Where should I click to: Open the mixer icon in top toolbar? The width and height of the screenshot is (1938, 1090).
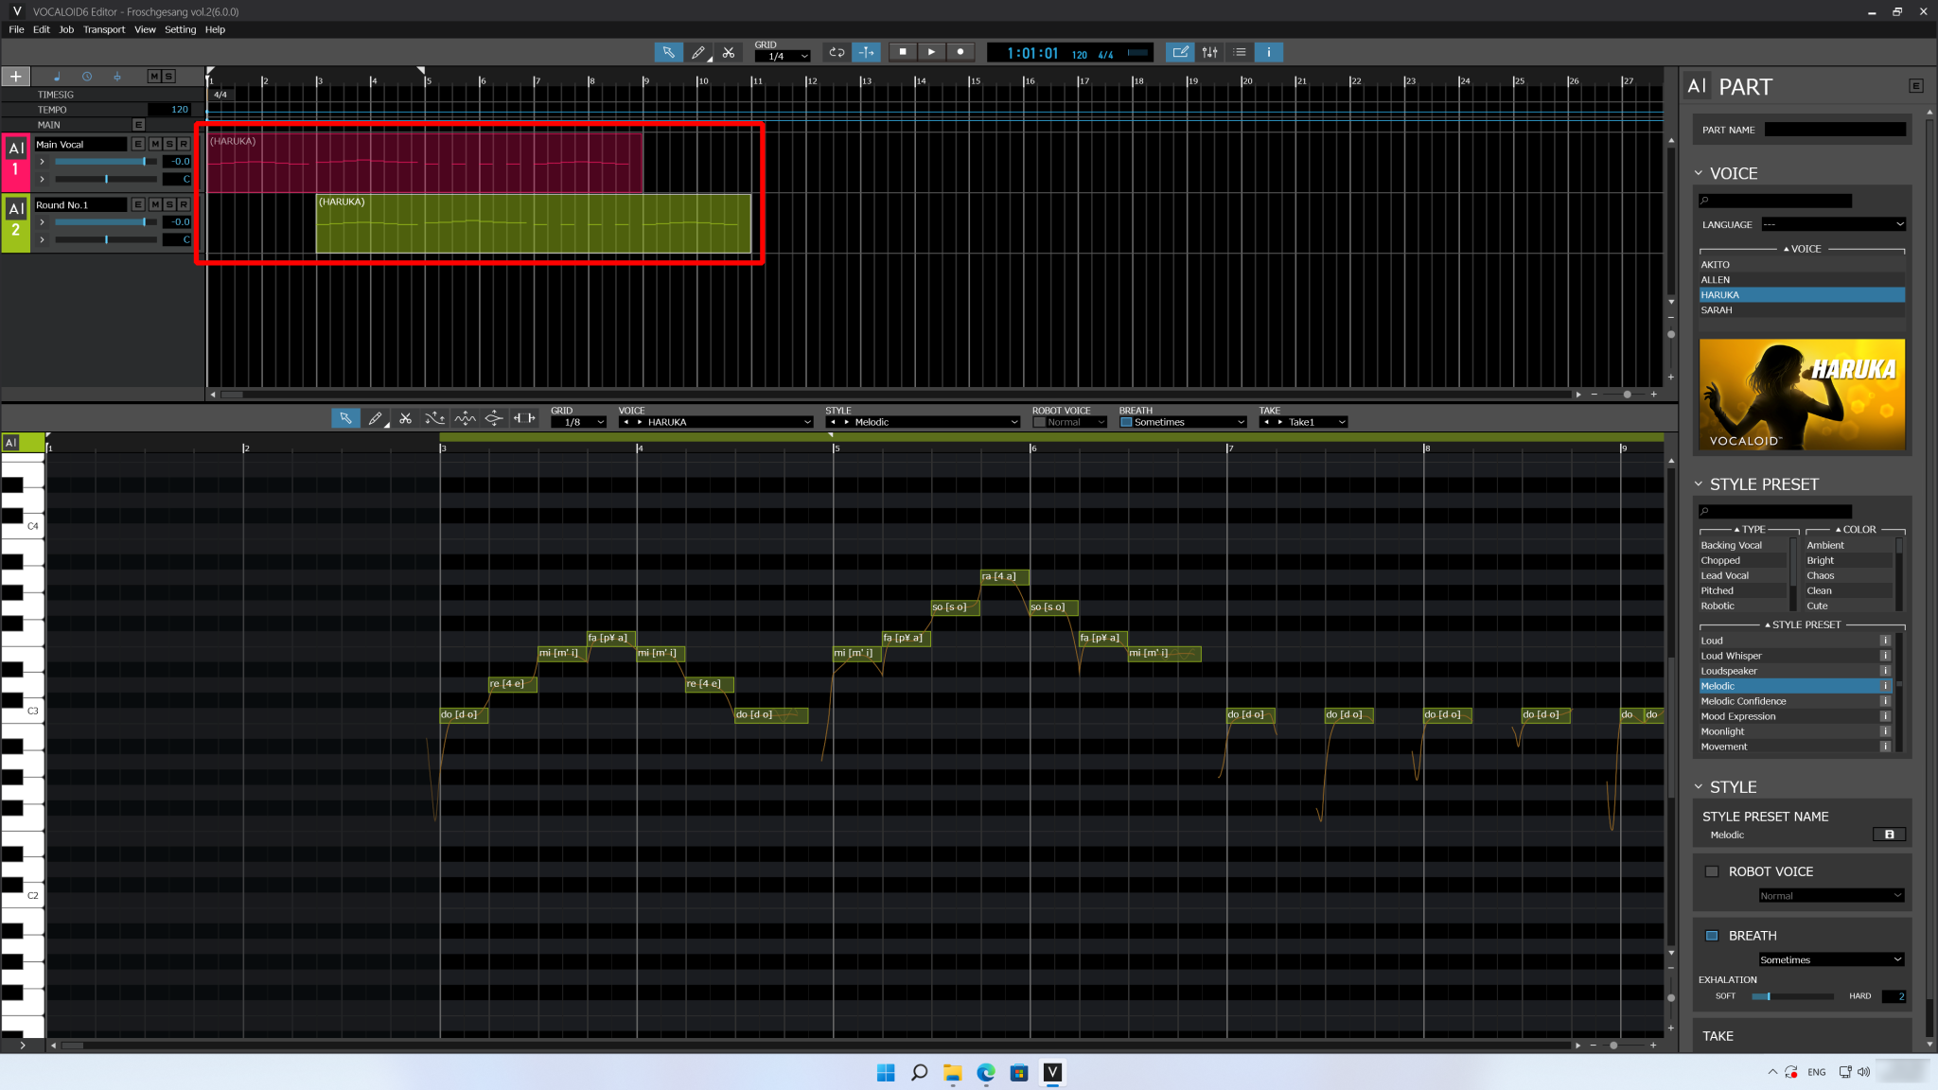point(1209,52)
